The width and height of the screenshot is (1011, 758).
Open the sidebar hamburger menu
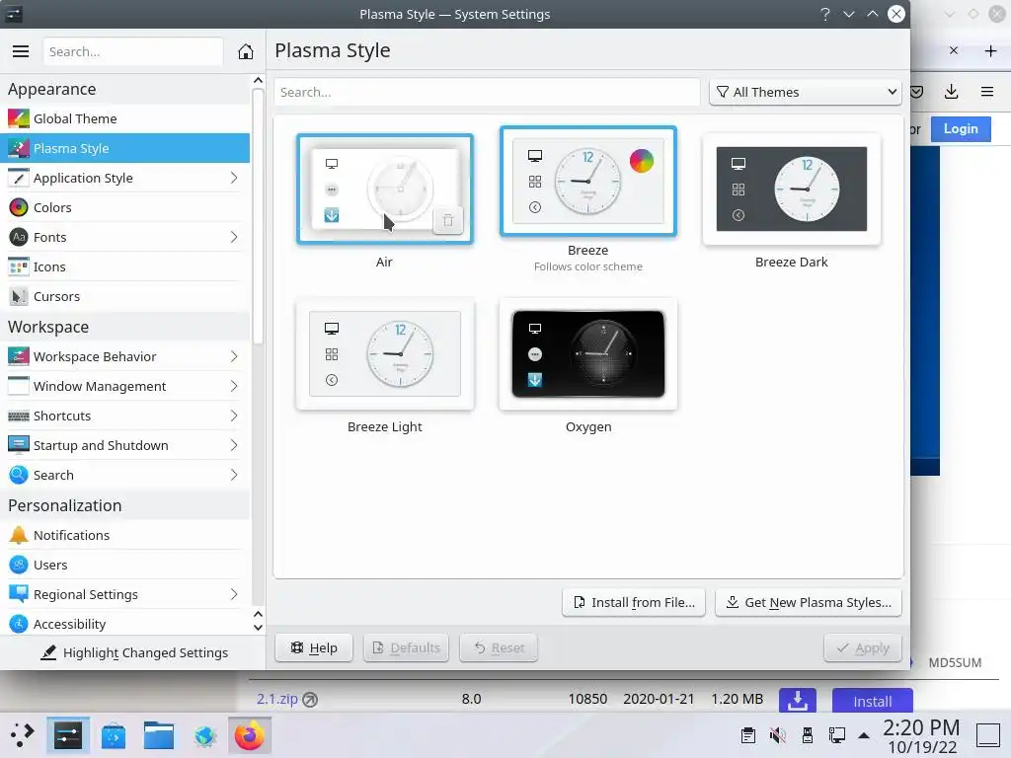click(21, 51)
